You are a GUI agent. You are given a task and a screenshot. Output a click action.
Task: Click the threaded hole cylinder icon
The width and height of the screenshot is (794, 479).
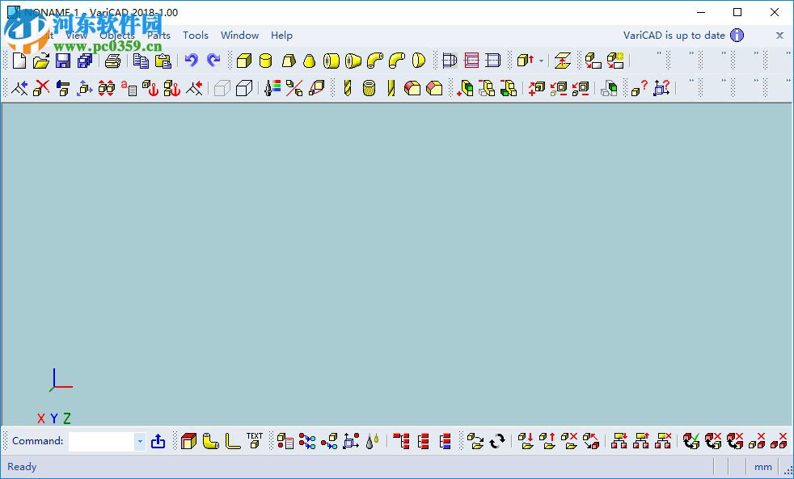point(370,88)
